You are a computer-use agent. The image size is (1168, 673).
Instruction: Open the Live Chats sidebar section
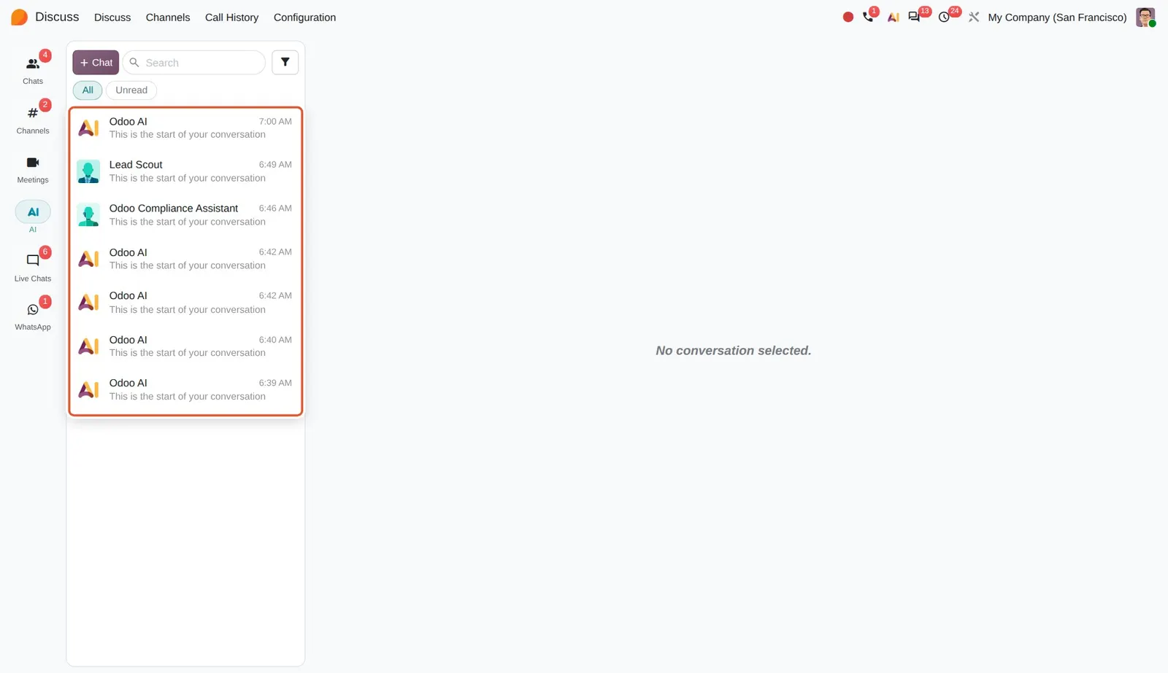[x=33, y=266]
